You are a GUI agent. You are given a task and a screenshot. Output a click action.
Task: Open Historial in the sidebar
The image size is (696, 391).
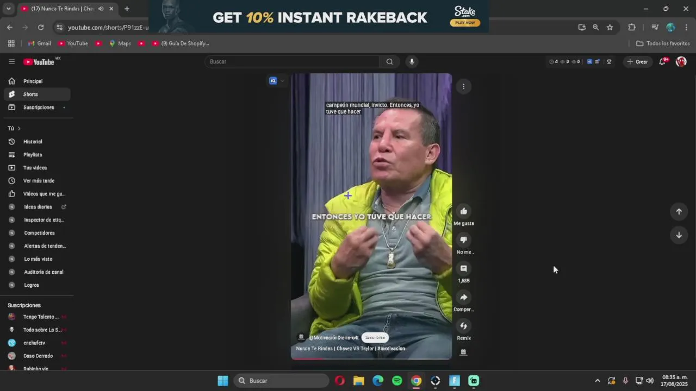tap(37, 142)
